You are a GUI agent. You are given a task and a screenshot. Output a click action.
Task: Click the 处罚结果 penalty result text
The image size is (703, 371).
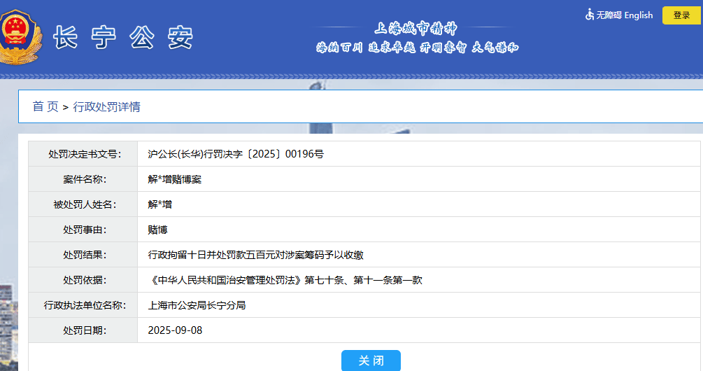[255, 255]
